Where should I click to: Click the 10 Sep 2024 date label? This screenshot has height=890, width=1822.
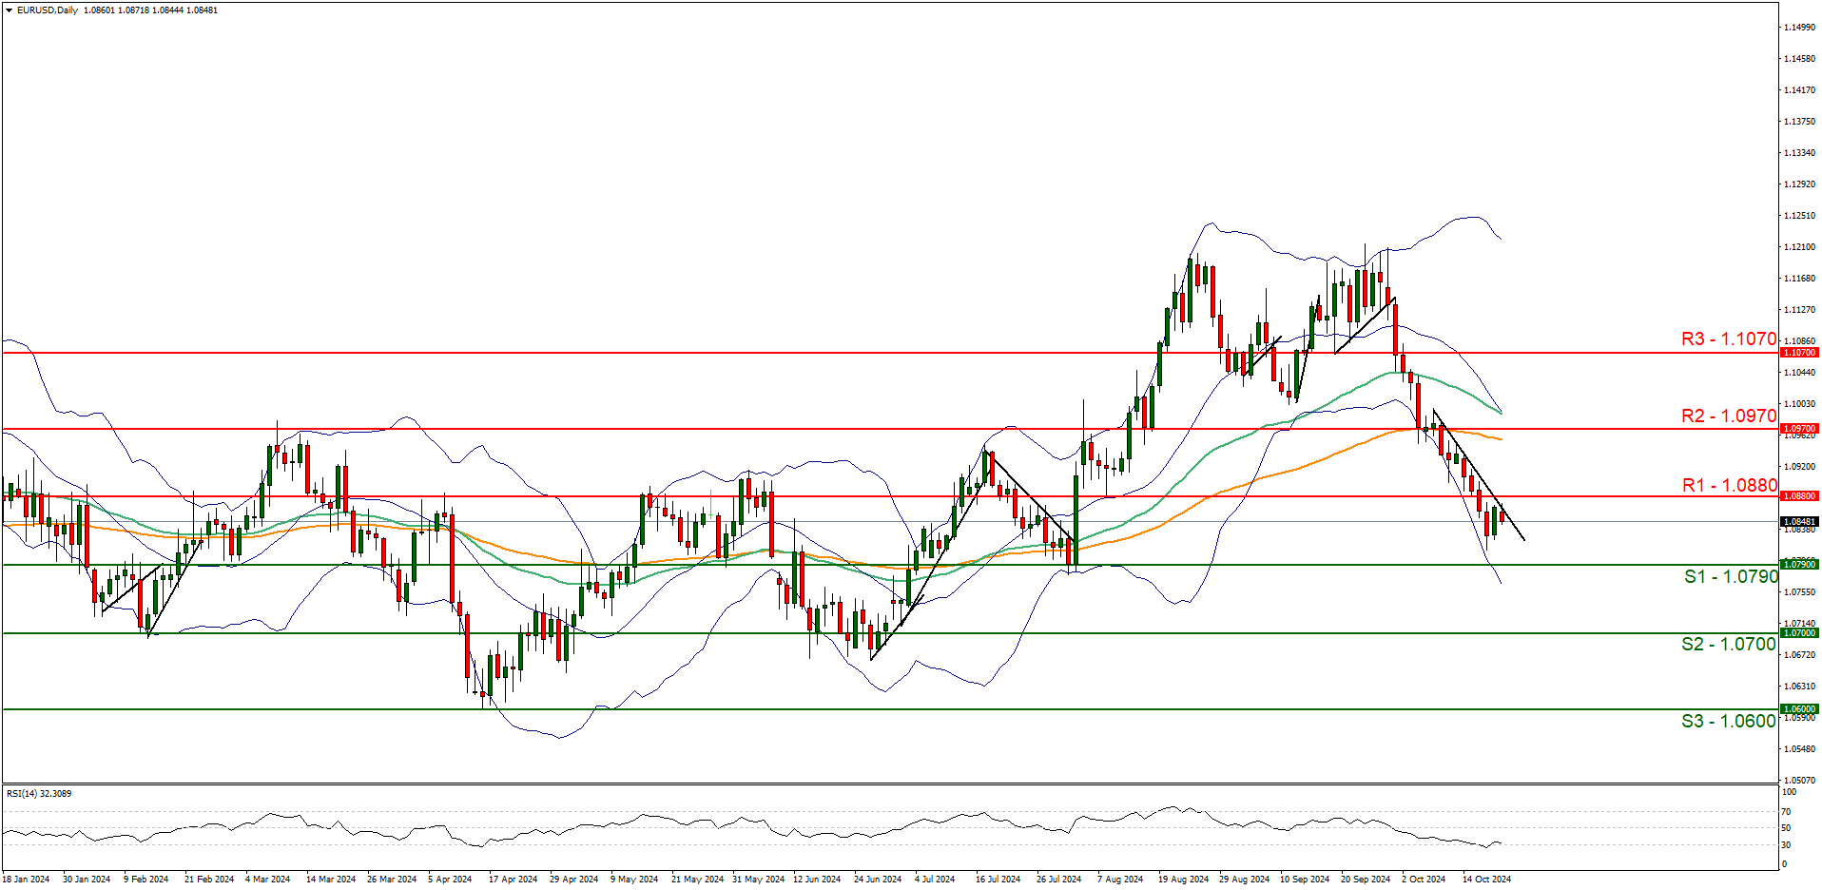point(1305,880)
